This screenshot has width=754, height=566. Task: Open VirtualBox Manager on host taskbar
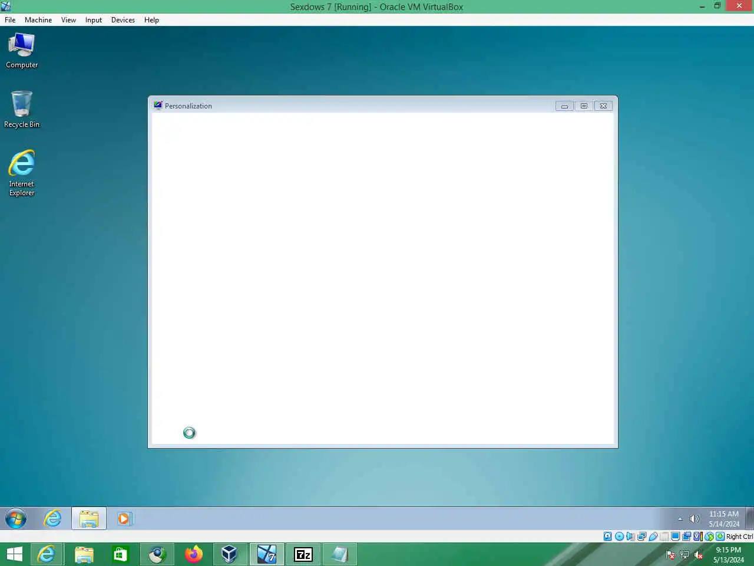(x=229, y=554)
